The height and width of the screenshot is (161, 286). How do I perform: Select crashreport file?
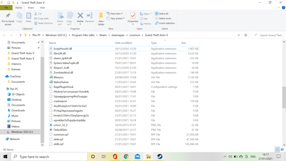tap(124, 101)
